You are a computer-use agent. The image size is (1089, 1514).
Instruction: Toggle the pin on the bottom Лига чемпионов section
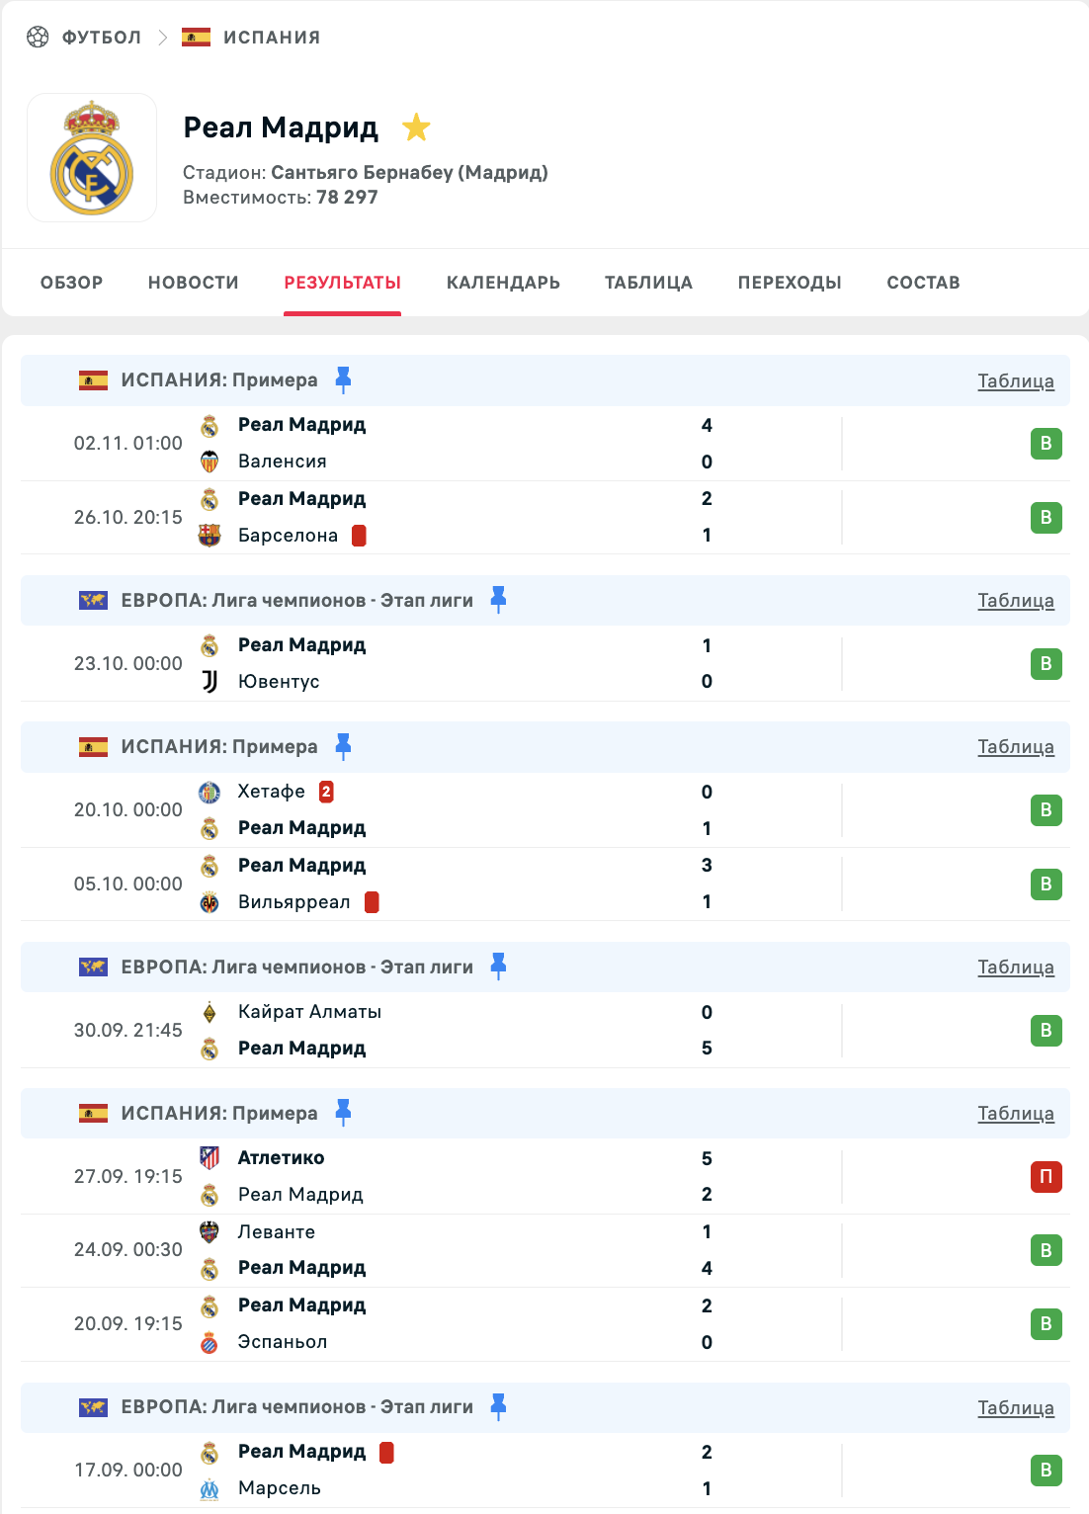[x=498, y=1406]
